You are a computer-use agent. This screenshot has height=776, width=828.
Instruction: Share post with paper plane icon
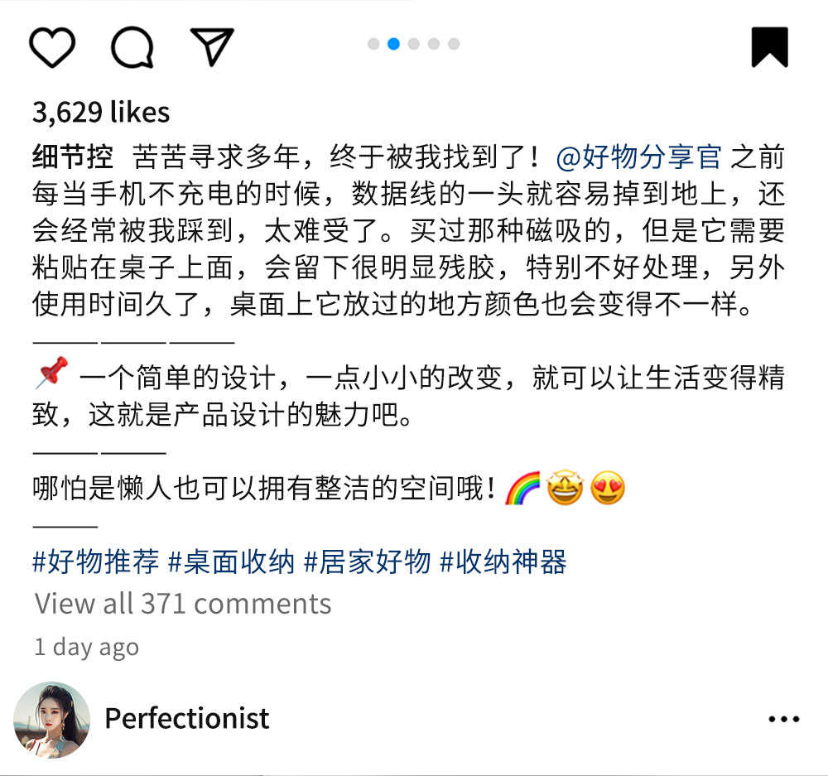tap(212, 46)
